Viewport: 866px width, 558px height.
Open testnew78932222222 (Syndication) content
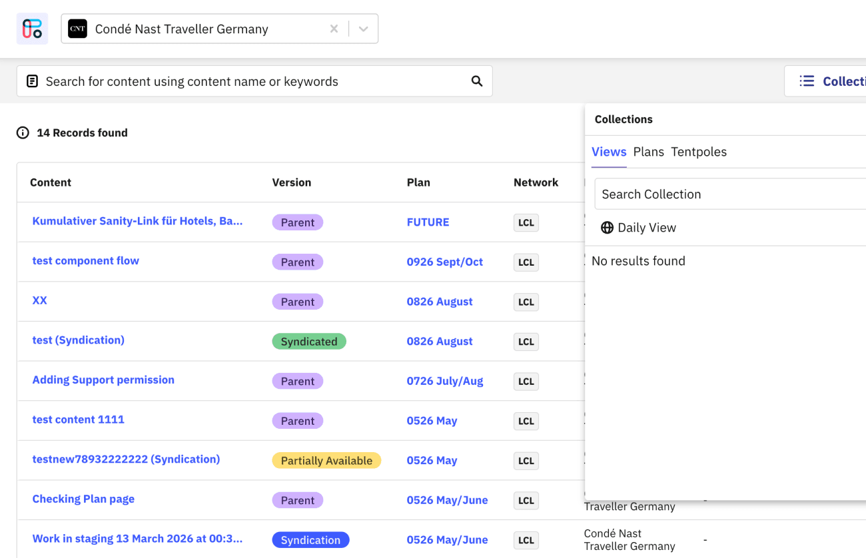pyautogui.click(x=126, y=459)
